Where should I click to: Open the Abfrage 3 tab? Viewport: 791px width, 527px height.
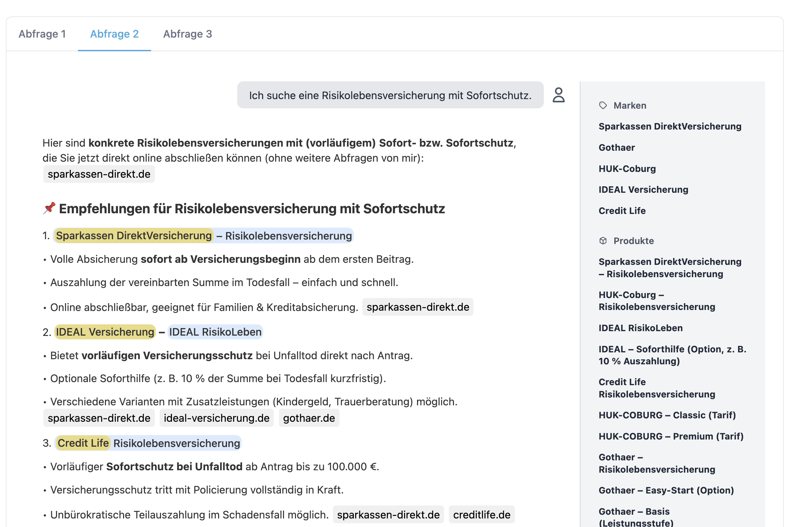[187, 34]
